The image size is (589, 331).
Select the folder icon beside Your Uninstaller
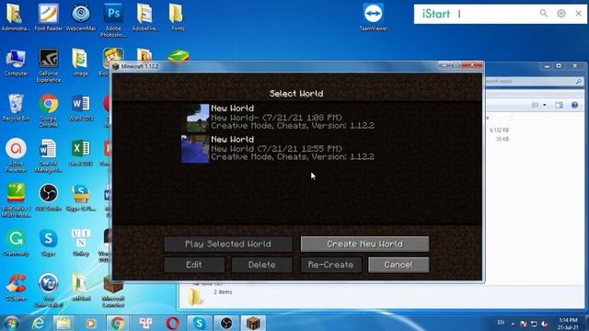point(81,288)
